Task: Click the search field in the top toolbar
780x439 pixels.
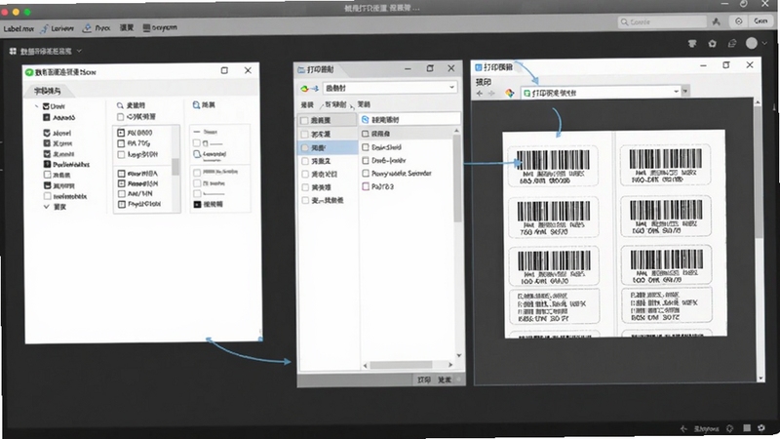Action: tap(662, 21)
